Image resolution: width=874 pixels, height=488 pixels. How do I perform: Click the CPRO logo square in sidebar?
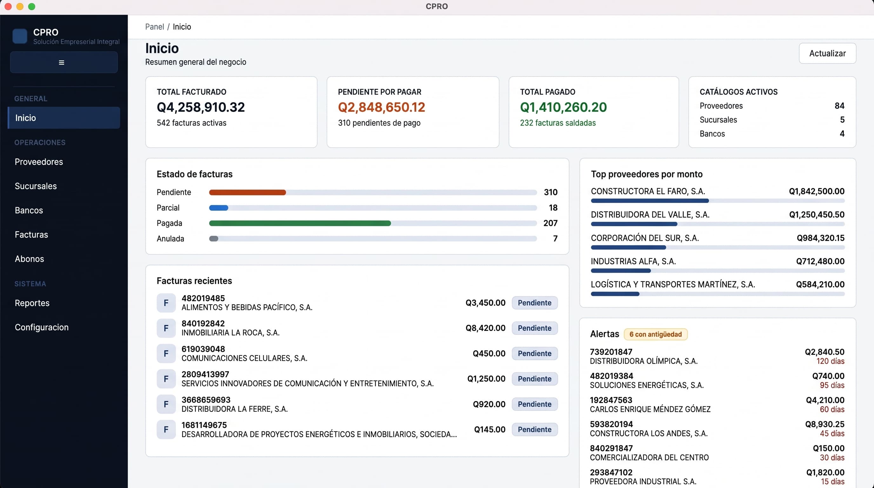pyautogui.click(x=20, y=36)
